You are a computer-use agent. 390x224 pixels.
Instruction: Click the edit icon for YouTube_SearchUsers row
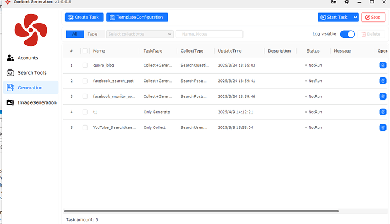click(383, 127)
